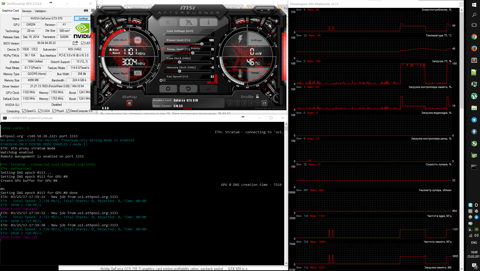
Task: Toggle the PhysX checkbox
Action: [x=54, y=111]
